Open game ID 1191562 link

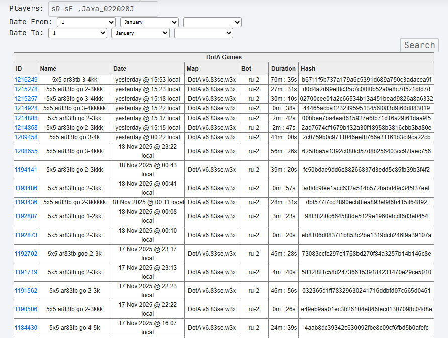point(26,291)
